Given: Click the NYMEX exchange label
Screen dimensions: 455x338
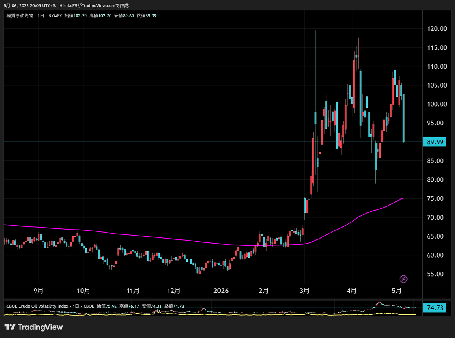Looking at the screenshot, I should point(55,16).
